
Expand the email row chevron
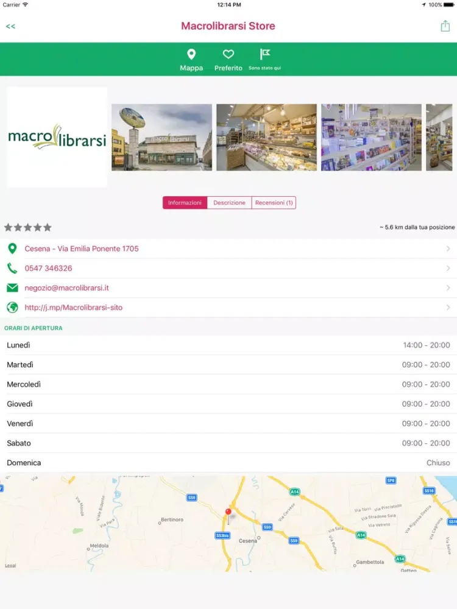[x=448, y=288]
